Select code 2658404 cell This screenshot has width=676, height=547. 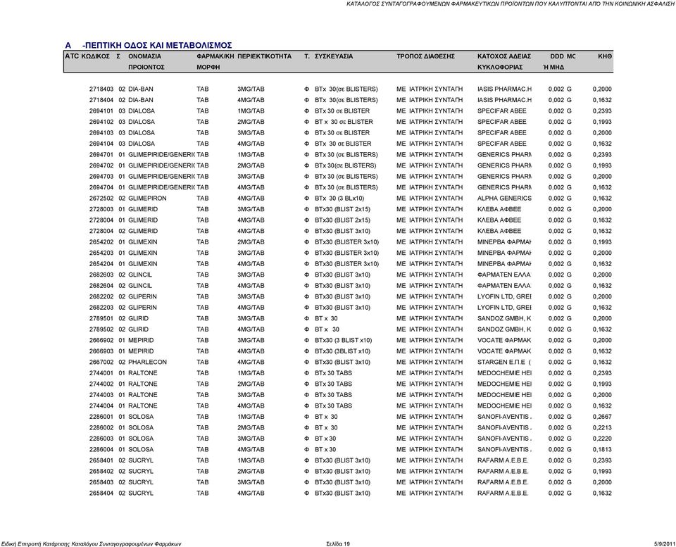pos(101,493)
